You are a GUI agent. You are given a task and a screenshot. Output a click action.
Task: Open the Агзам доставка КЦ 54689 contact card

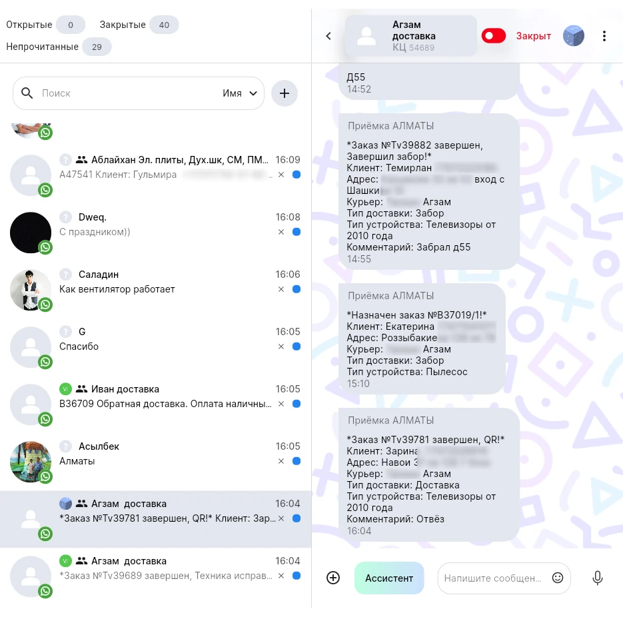(411, 36)
